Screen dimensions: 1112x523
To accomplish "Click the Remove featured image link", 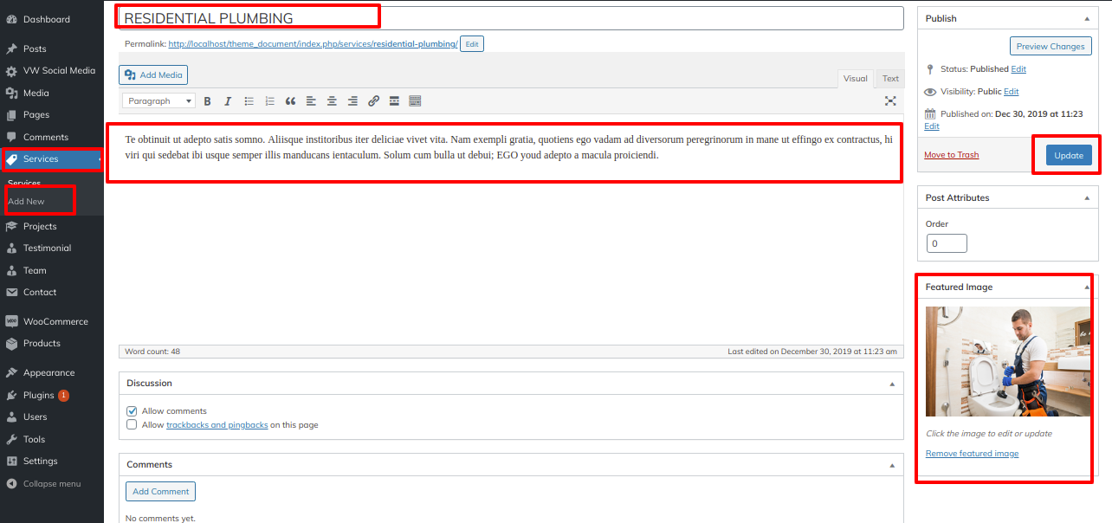I will (972, 454).
